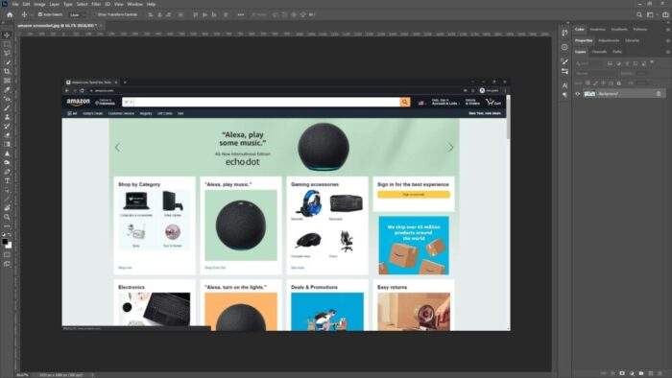The width and height of the screenshot is (672, 378).
Task: Select the Magic Wand tool
Action: [7, 62]
